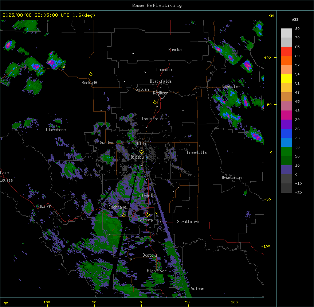The height and width of the screenshot is (307, 314).
Task: Click the km unit label at top right
Action: point(271,15)
